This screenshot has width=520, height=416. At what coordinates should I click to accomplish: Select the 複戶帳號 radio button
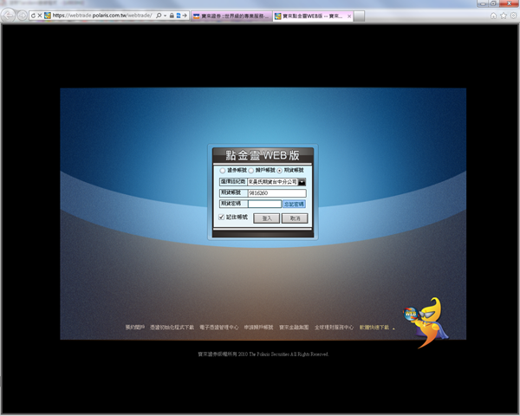[251, 171]
